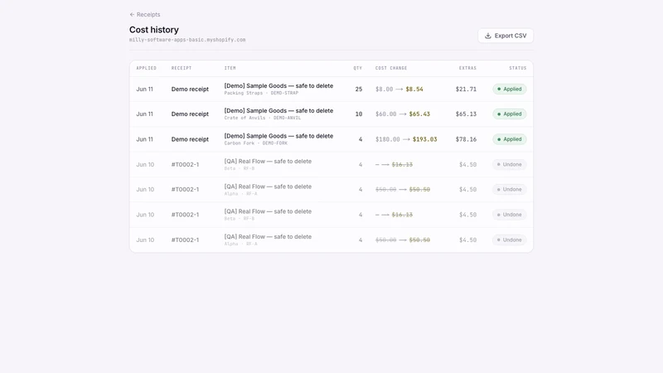
Task: Click the extras value $65.13
Action: 466,114
